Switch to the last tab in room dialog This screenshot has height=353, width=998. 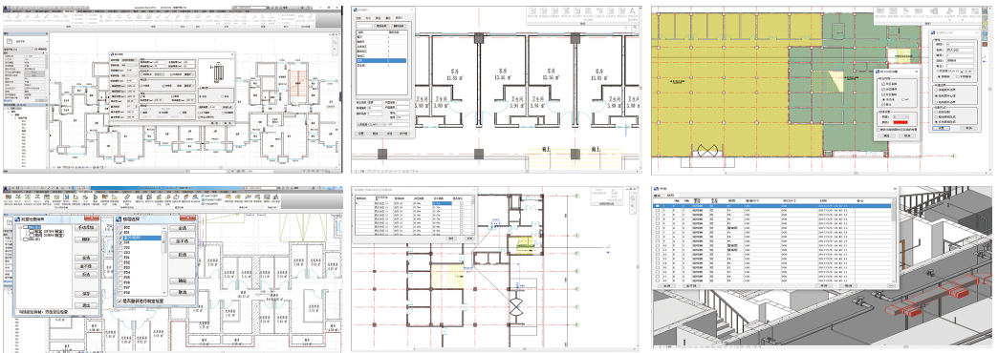point(399,18)
